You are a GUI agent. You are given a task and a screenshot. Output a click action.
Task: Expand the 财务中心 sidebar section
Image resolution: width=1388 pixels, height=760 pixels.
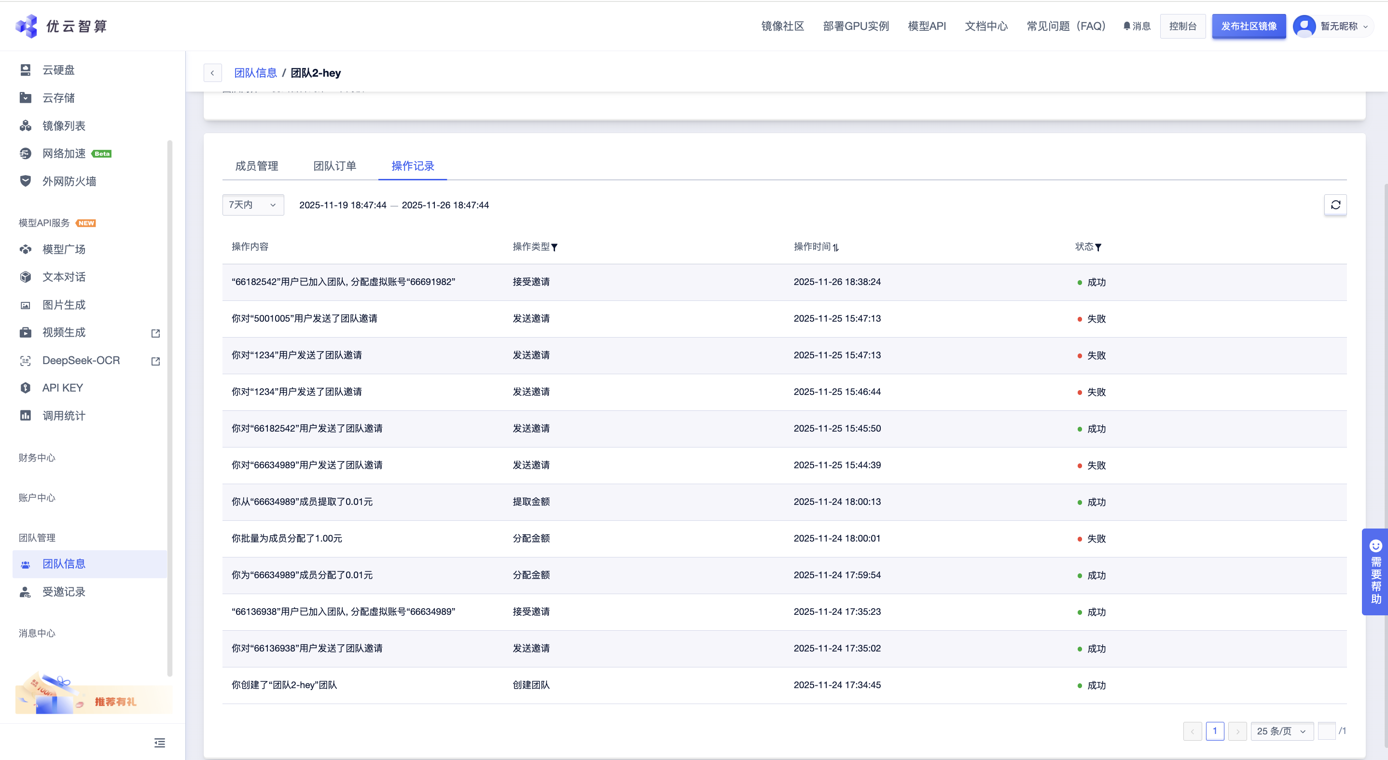pos(37,458)
